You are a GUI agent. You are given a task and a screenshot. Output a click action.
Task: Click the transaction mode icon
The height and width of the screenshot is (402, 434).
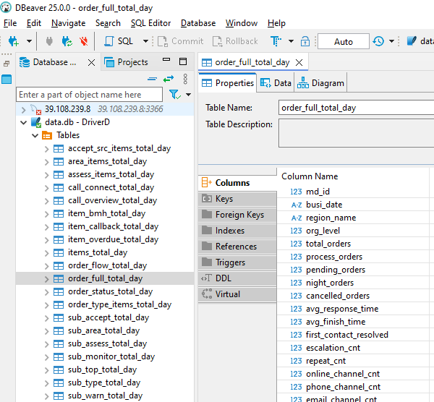tap(276, 41)
